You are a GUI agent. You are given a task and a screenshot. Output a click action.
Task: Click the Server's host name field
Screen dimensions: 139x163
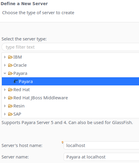[101, 145]
